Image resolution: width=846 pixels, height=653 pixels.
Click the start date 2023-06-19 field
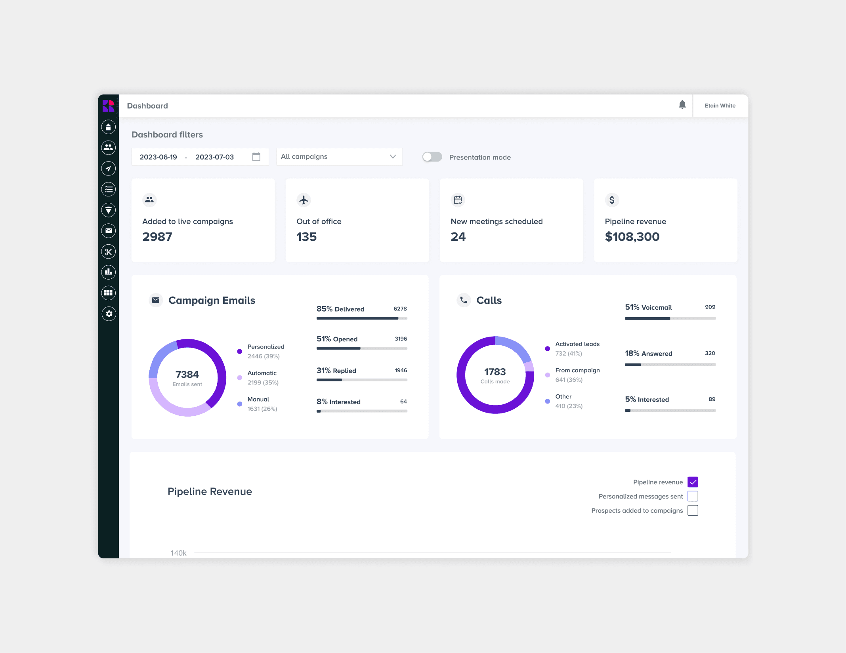tap(159, 157)
